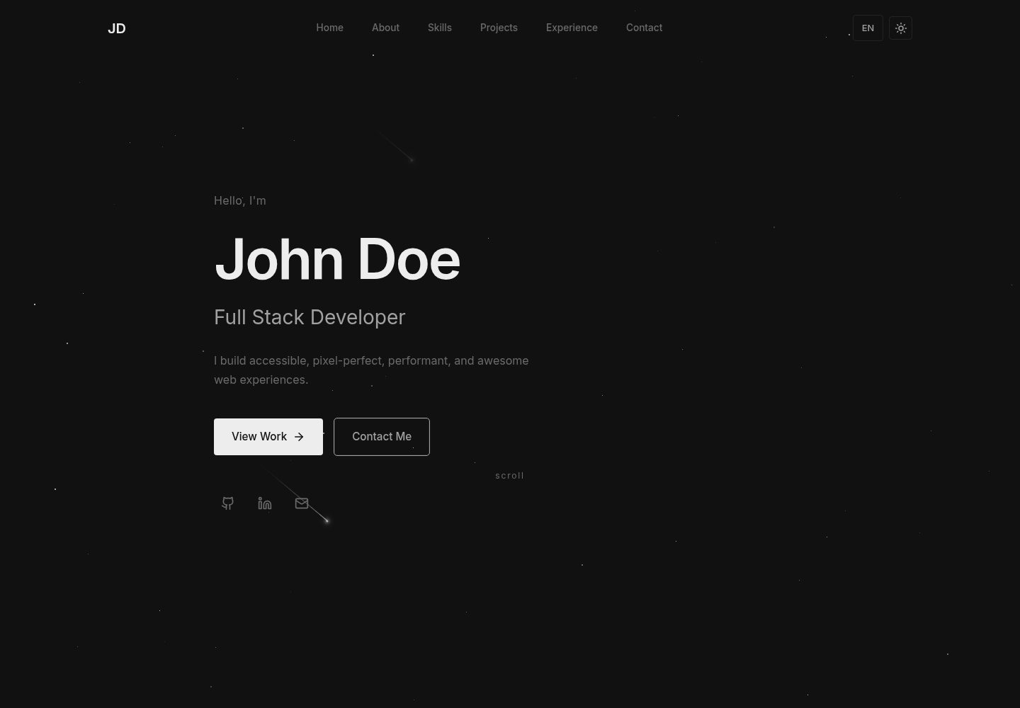Click the View Work button
1020x708 pixels.
tap(268, 437)
